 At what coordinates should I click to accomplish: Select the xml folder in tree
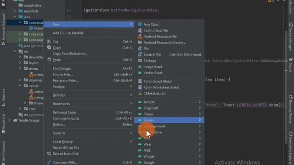(x=29, y=109)
